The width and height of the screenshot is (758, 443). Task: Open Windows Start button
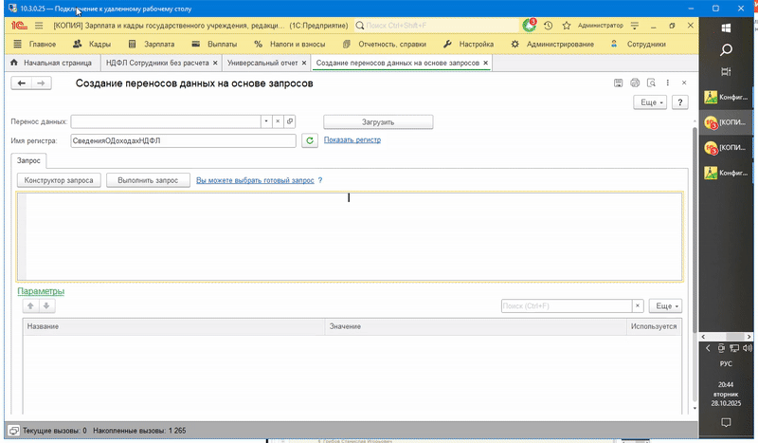[726, 28]
